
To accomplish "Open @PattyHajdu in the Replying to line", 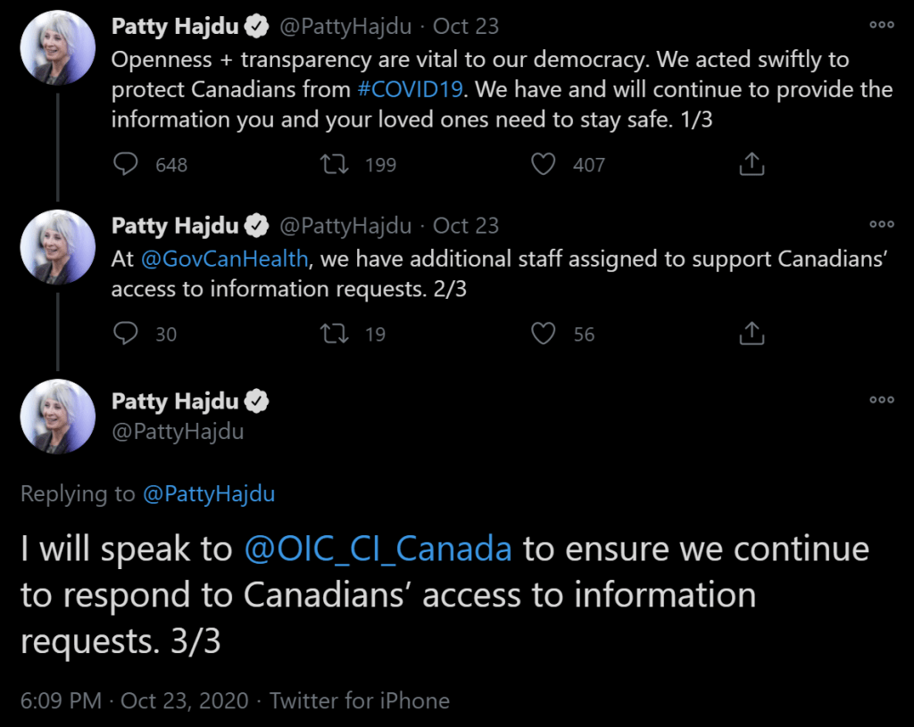I will click(209, 494).
